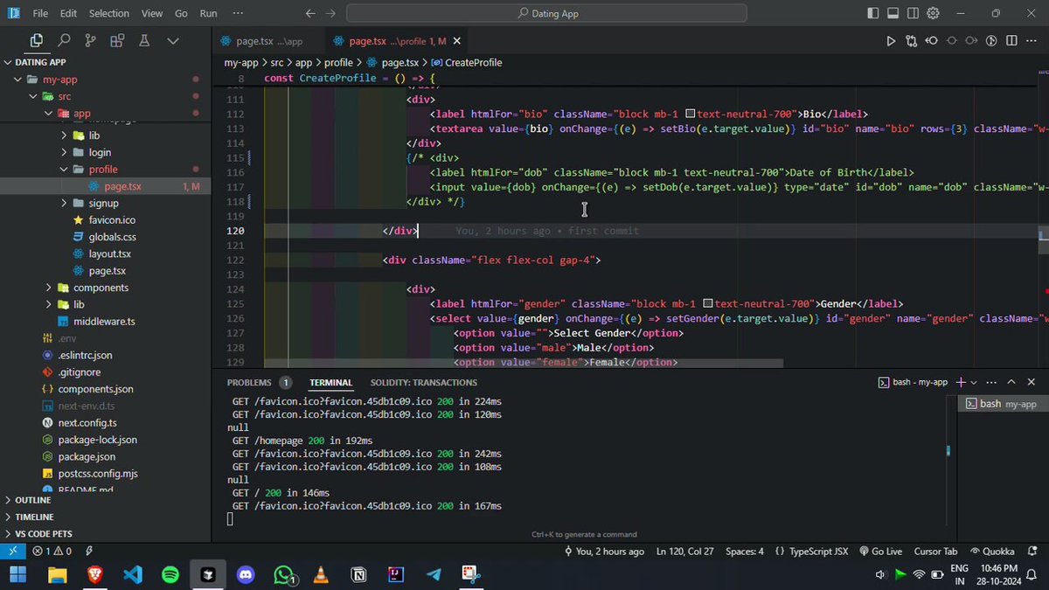
Task: Go to next change icon
Action: pos(972,40)
